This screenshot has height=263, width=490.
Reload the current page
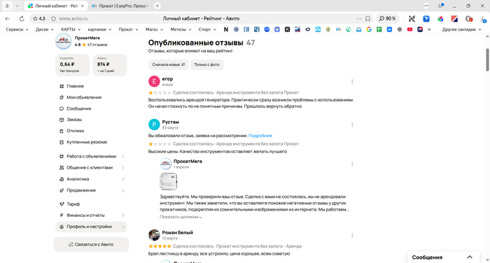(22, 19)
